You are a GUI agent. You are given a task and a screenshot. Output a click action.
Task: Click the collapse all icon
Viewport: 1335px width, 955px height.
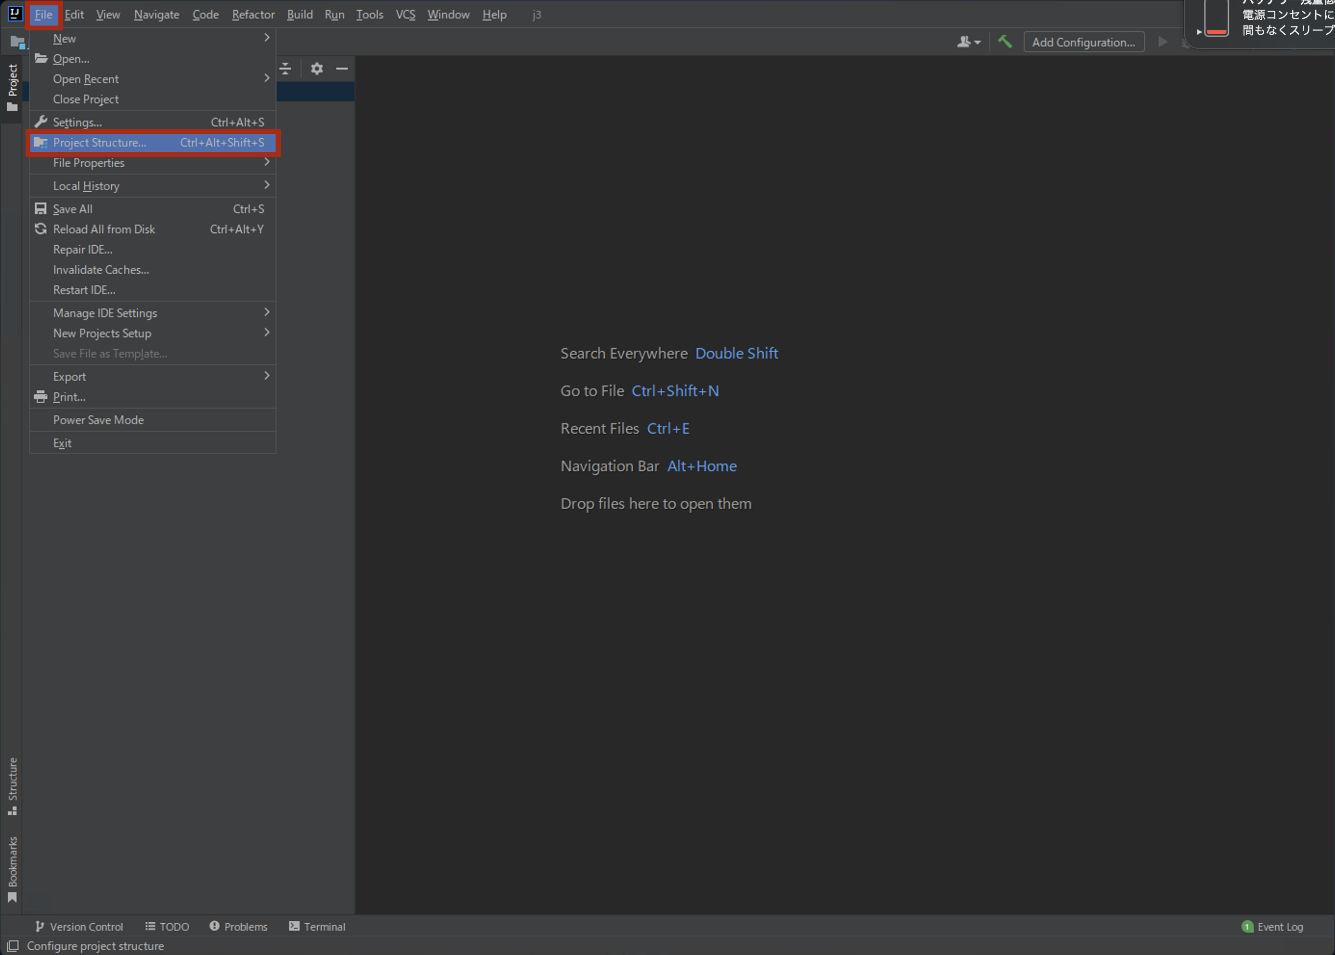pos(286,69)
